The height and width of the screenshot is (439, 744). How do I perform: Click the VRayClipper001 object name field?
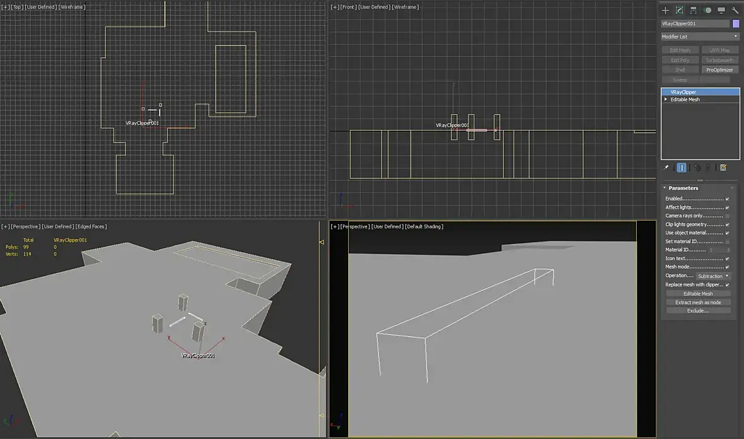695,23
